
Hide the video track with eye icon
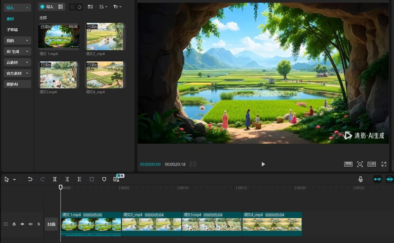(22, 224)
